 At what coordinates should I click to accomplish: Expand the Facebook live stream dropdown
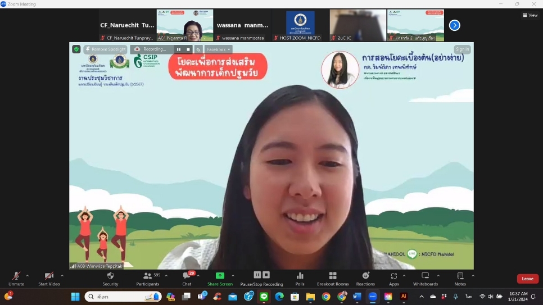pos(219,49)
